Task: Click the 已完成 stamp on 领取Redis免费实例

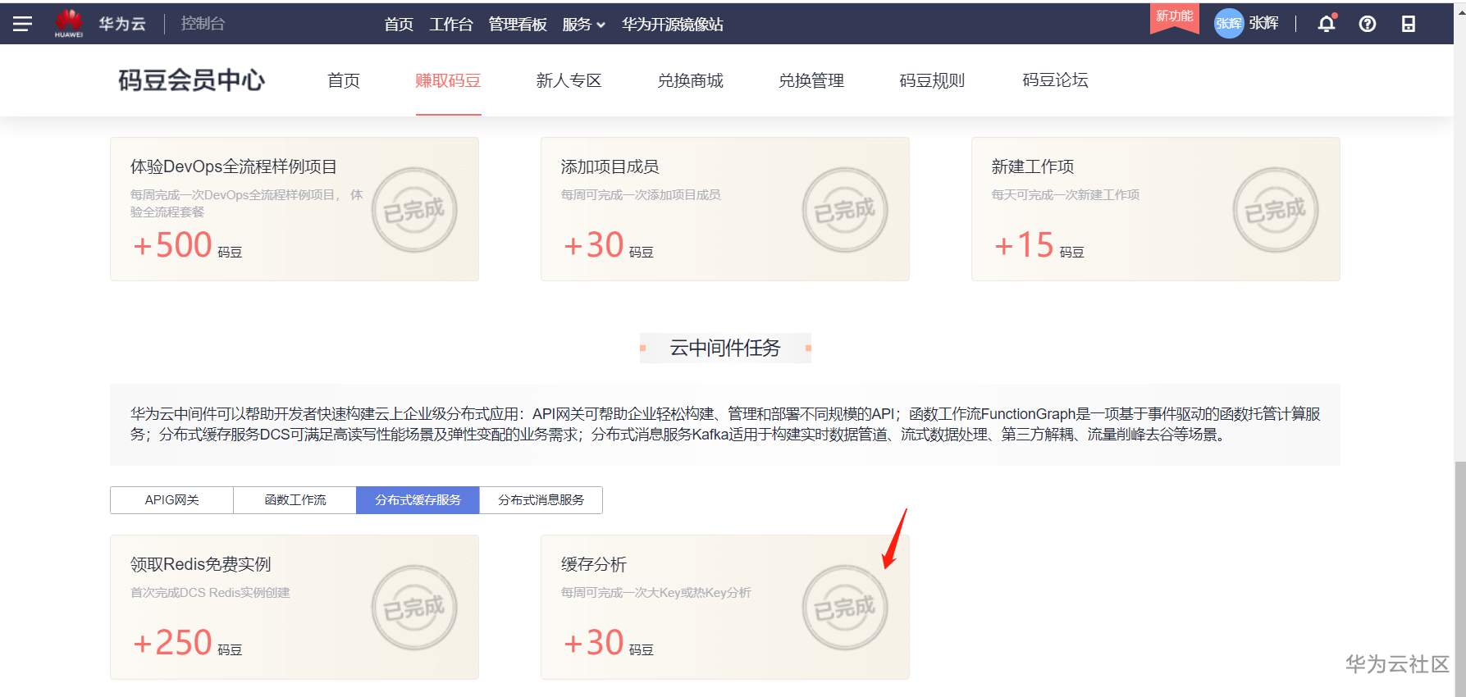Action: coord(414,608)
